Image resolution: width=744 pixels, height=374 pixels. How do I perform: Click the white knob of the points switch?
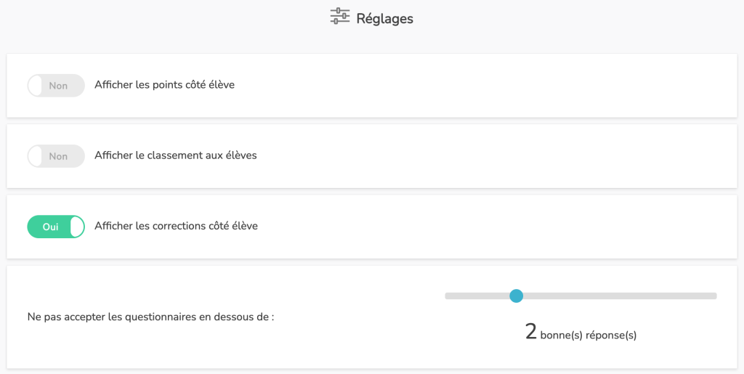pyautogui.click(x=35, y=86)
